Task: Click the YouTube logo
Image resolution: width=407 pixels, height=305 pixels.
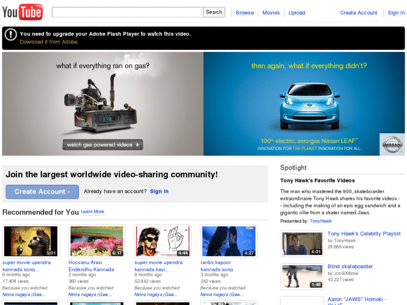Action: (x=22, y=12)
